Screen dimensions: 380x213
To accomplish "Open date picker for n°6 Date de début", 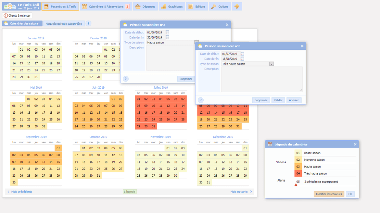I will [242, 54].
